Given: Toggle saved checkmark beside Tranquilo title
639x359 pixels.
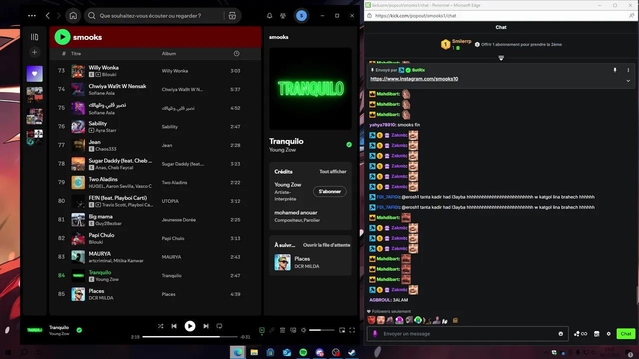Looking at the screenshot, I should pyautogui.click(x=349, y=145).
